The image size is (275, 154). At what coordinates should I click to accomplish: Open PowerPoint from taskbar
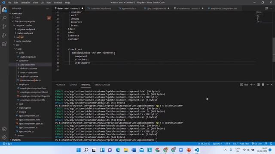coord(189,150)
